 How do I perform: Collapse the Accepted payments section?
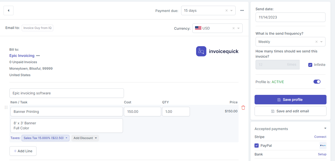[x=325, y=128]
